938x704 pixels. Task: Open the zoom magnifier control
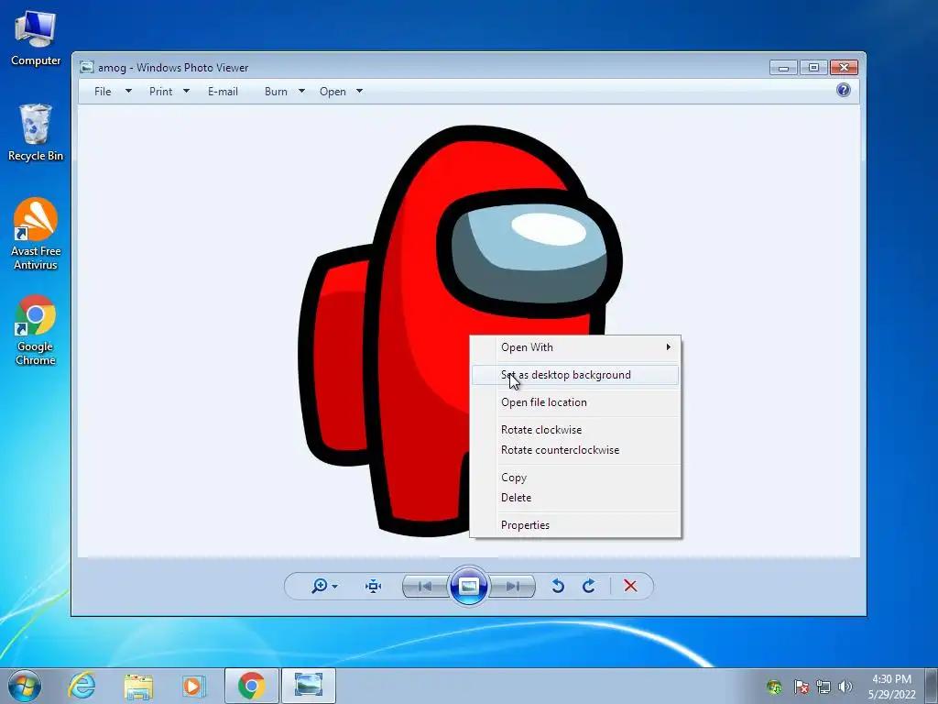(x=320, y=586)
